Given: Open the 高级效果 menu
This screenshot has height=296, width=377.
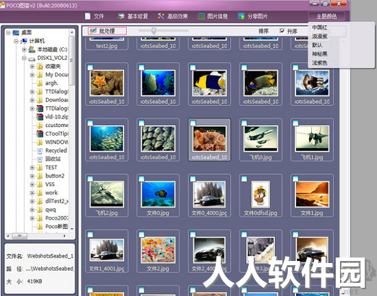Looking at the screenshot, I should coord(173,16).
